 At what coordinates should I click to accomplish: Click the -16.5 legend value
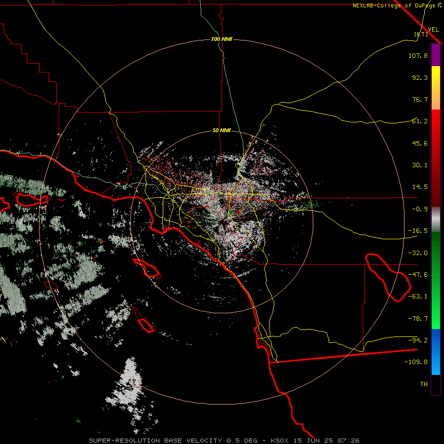(418, 231)
